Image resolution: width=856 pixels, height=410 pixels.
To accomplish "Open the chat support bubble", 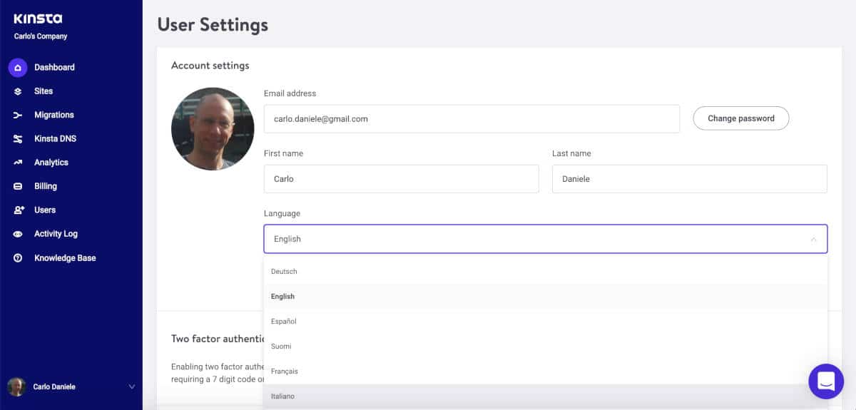I will tap(826, 381).
